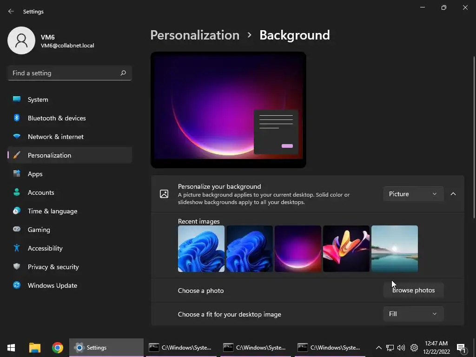Click the Network wifi icon
The width and height of the screenshot is (476, 357).
[x=17, y=137]
